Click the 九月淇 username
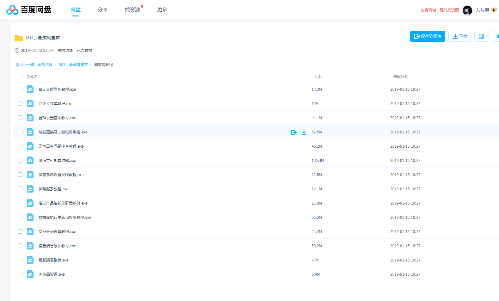 [482, 10]
